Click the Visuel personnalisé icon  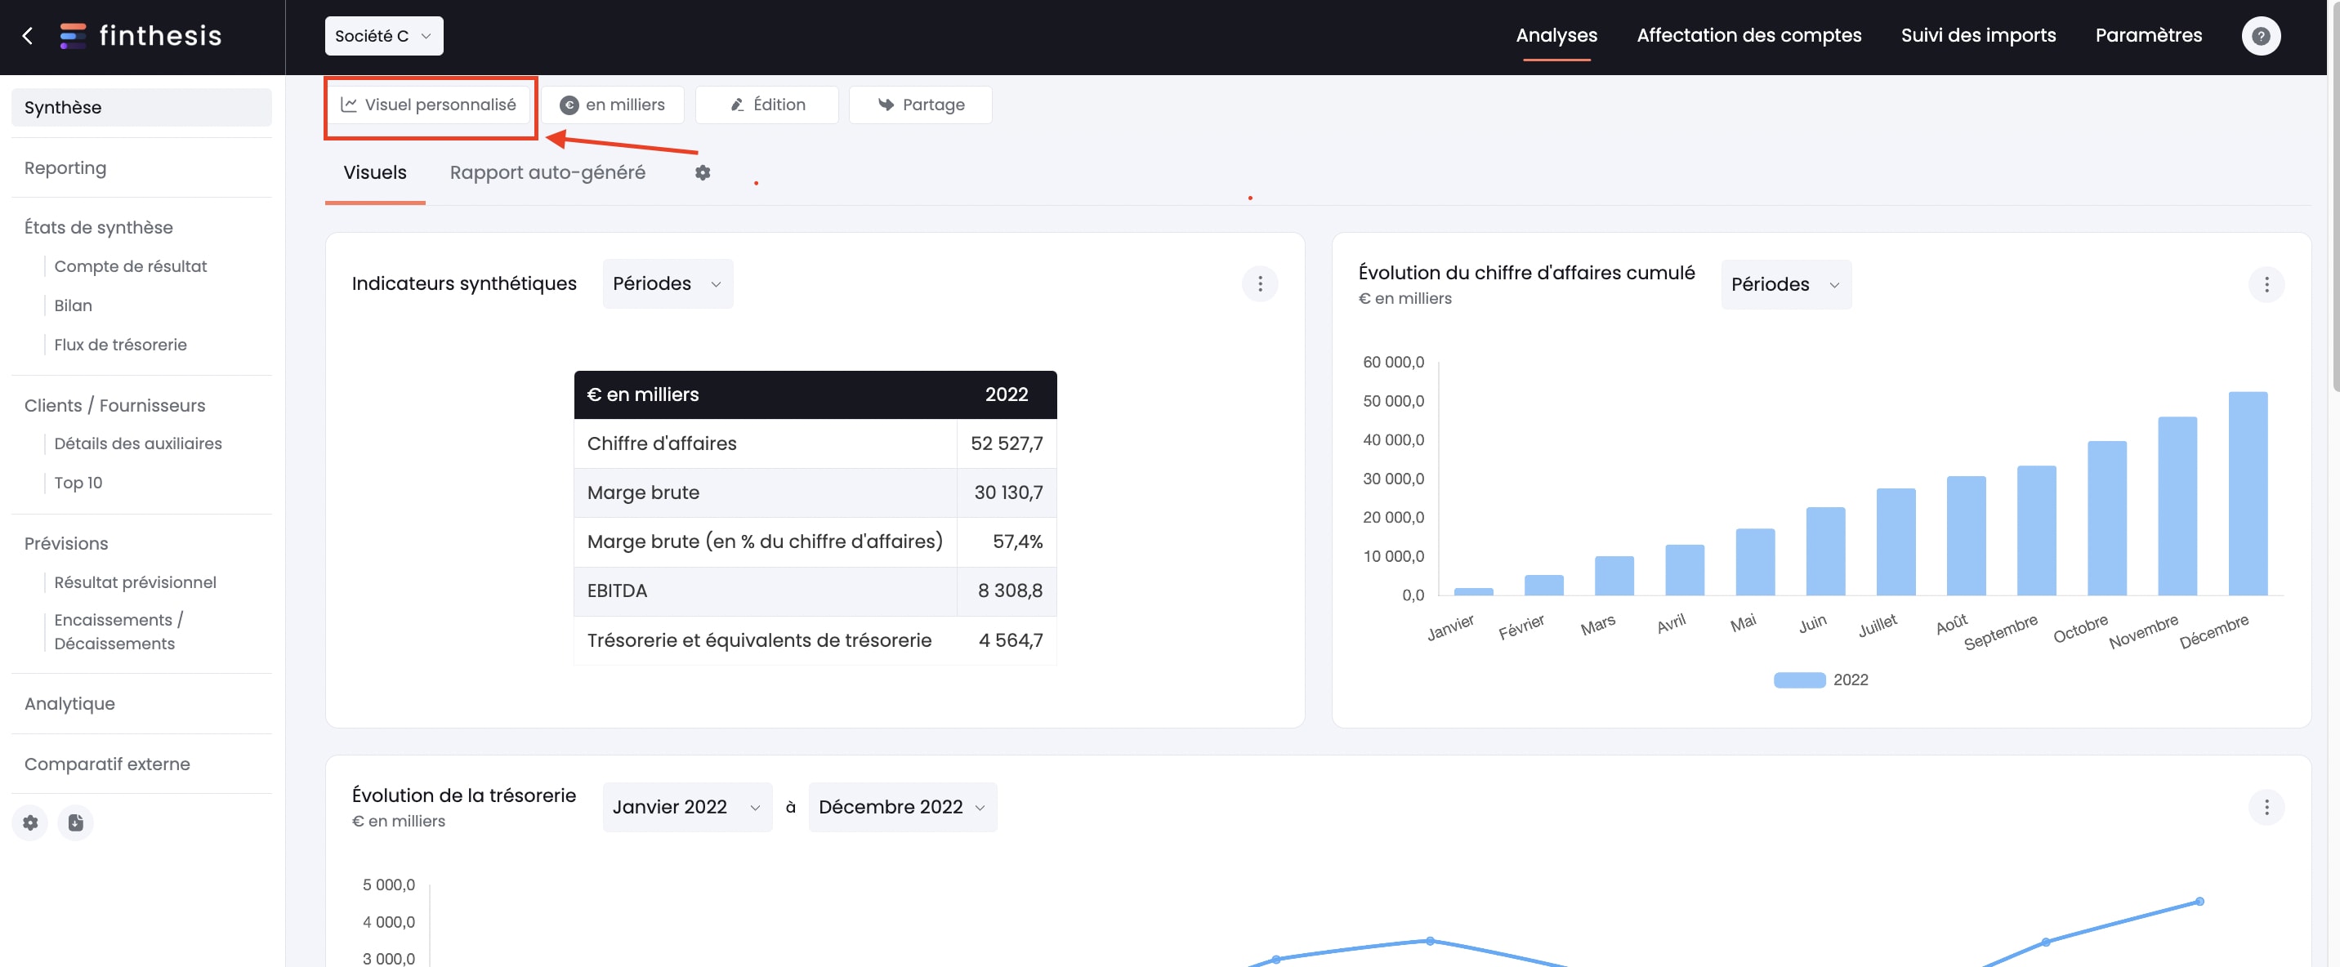[348, 105]
